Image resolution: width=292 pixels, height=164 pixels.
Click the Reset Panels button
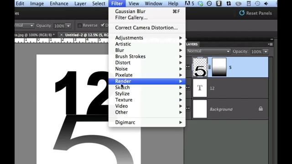pyautogui.click(x=255, y=13)
